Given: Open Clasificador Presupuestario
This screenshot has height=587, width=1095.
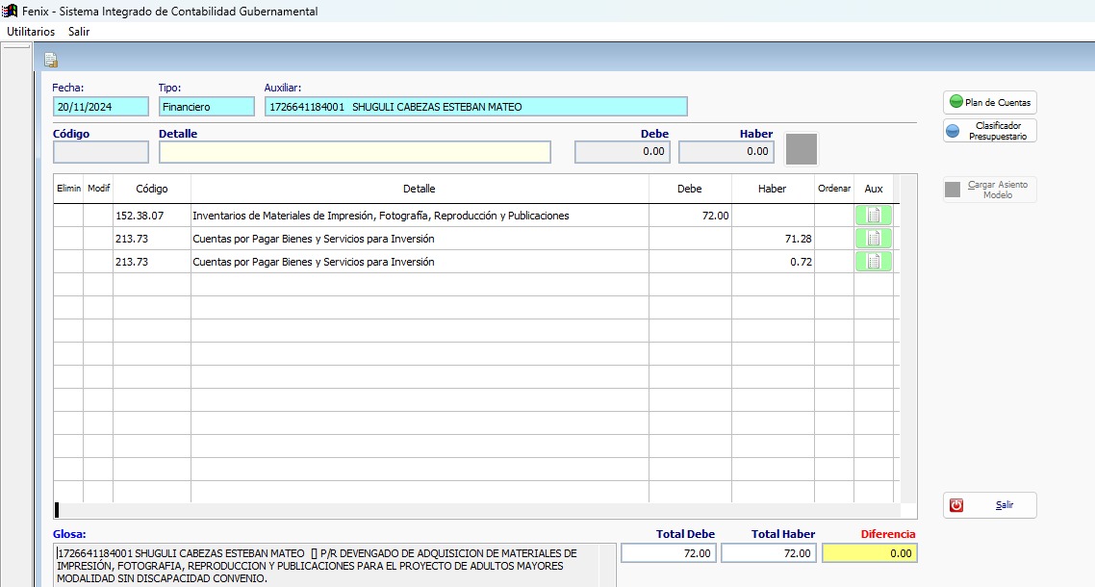Looking at the screenshot, I should 989,131.
